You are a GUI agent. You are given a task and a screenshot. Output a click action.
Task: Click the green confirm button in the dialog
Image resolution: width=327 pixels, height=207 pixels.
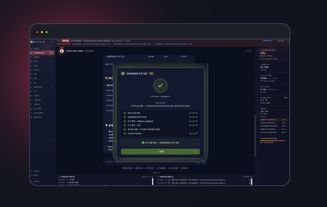(x=160, y=151)
